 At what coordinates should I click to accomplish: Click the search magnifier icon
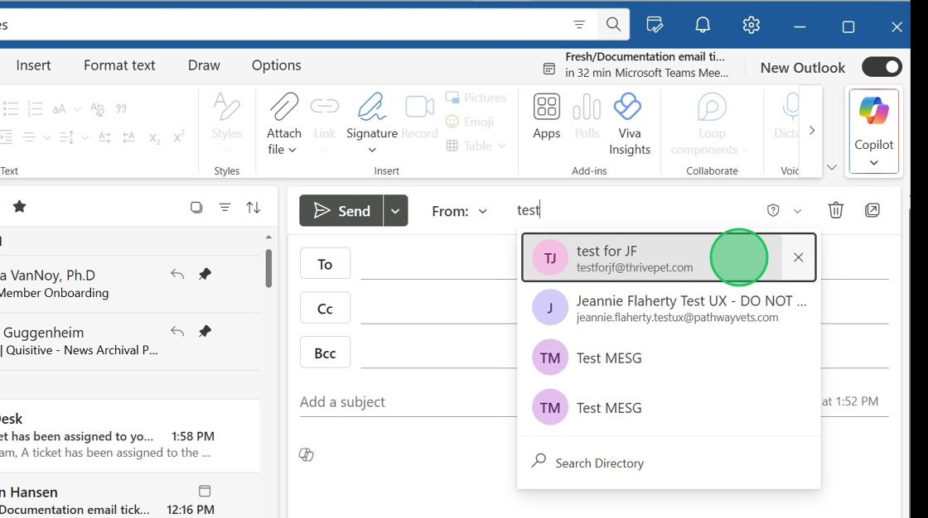coord(613,25)
